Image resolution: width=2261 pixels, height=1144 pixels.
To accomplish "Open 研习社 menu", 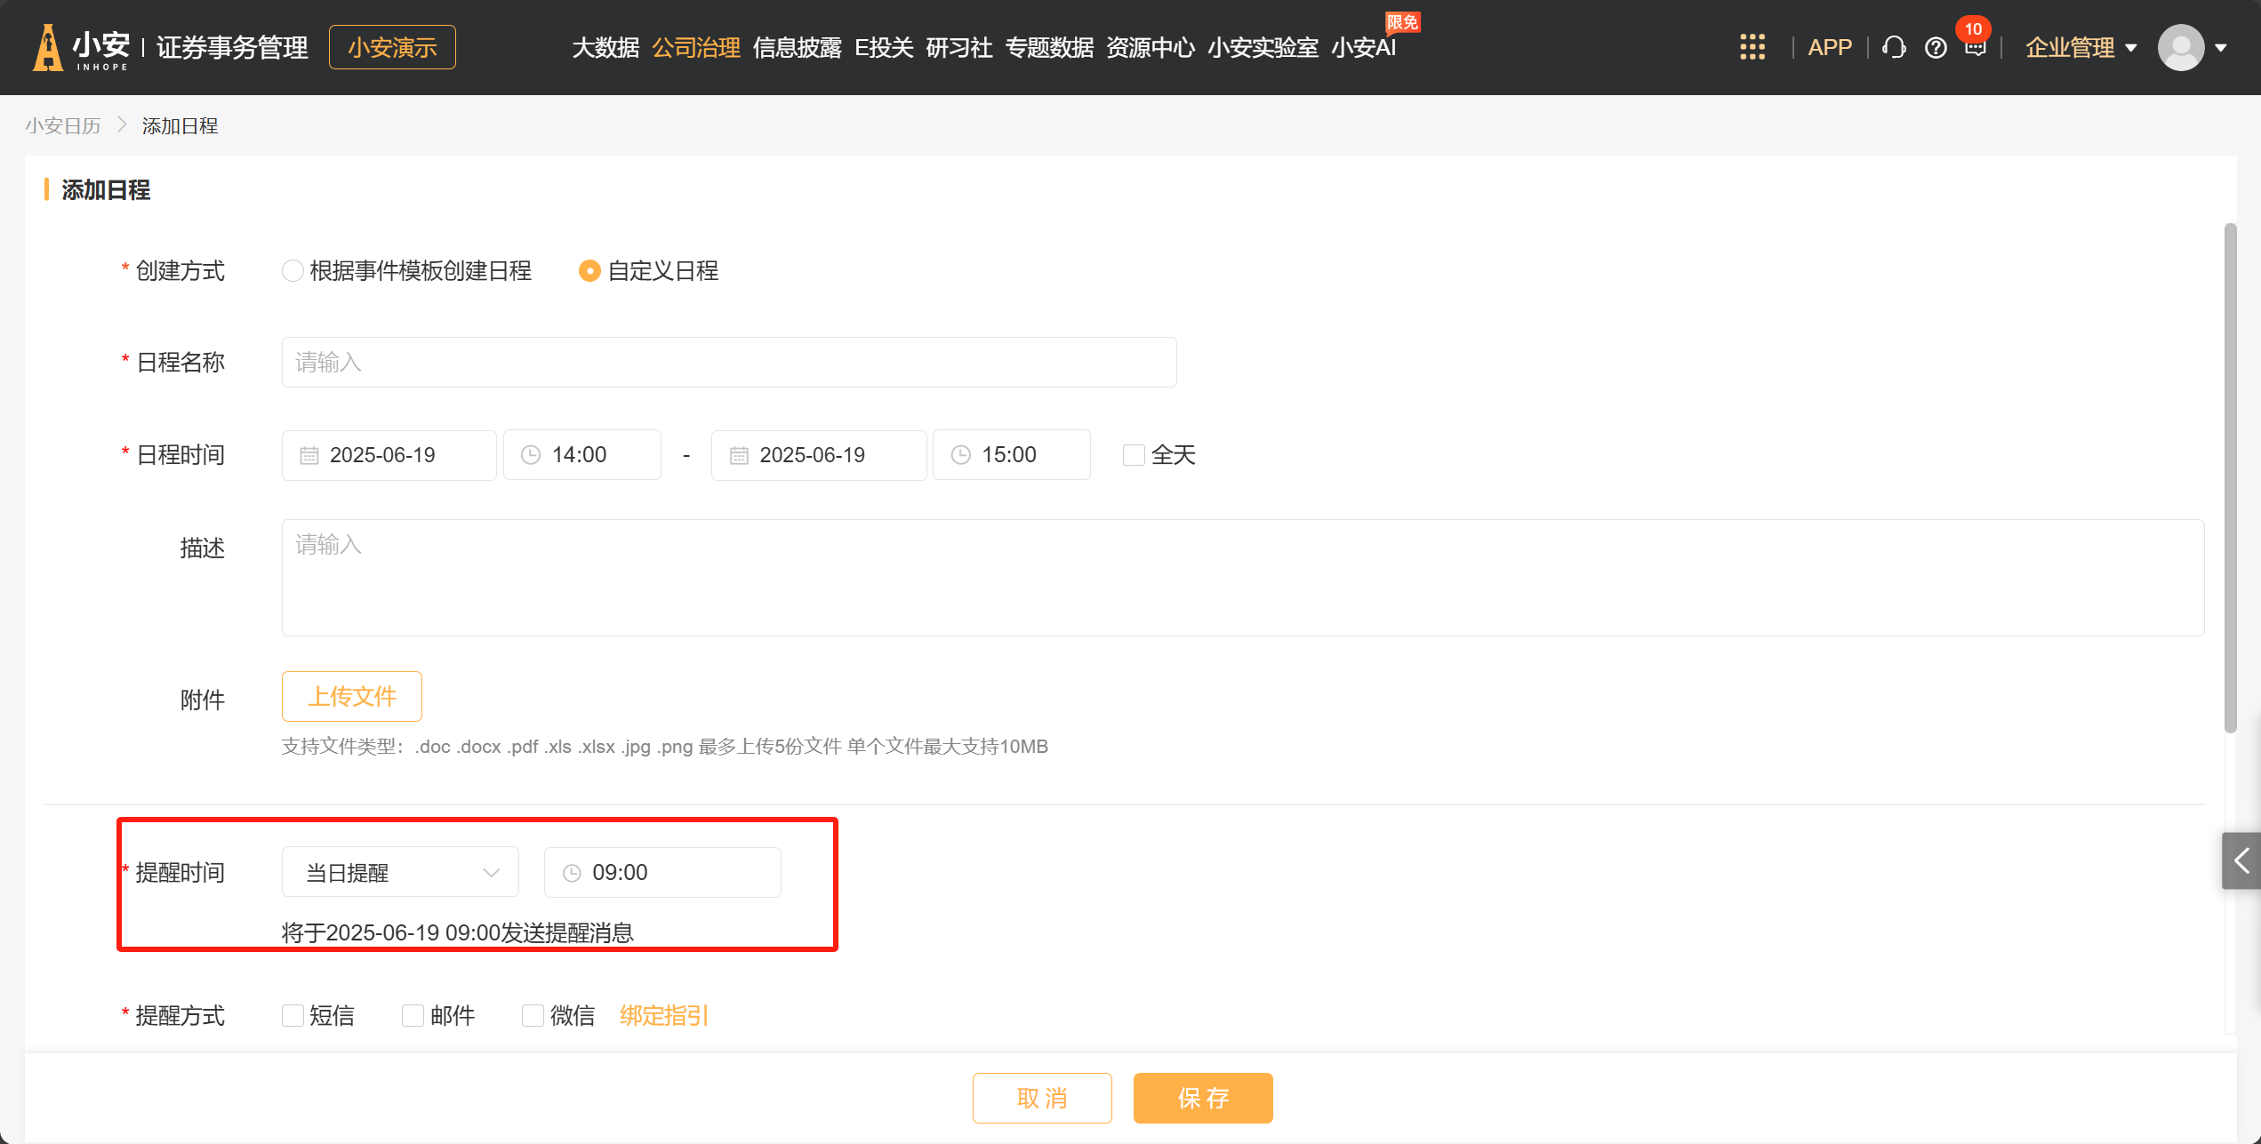I will (958, 47).
